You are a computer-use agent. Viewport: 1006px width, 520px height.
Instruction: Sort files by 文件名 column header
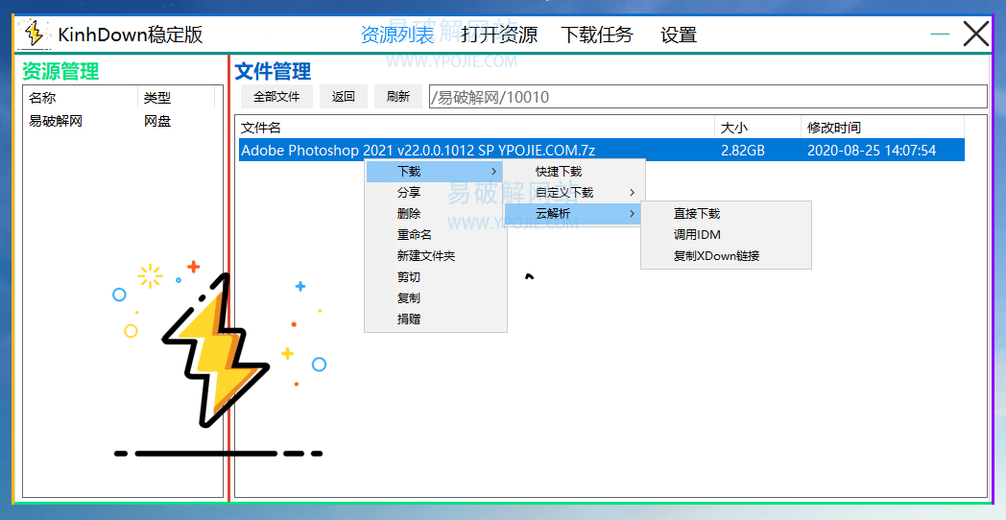(x=477, y=128)
